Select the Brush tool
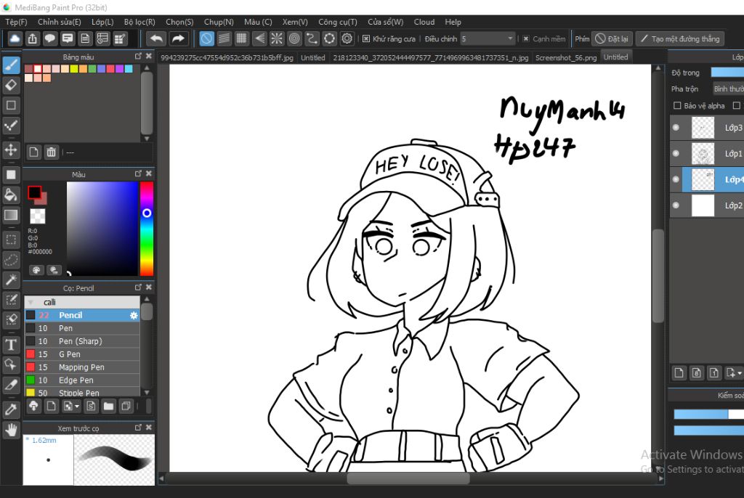744x498 pixels. point(11,65)
